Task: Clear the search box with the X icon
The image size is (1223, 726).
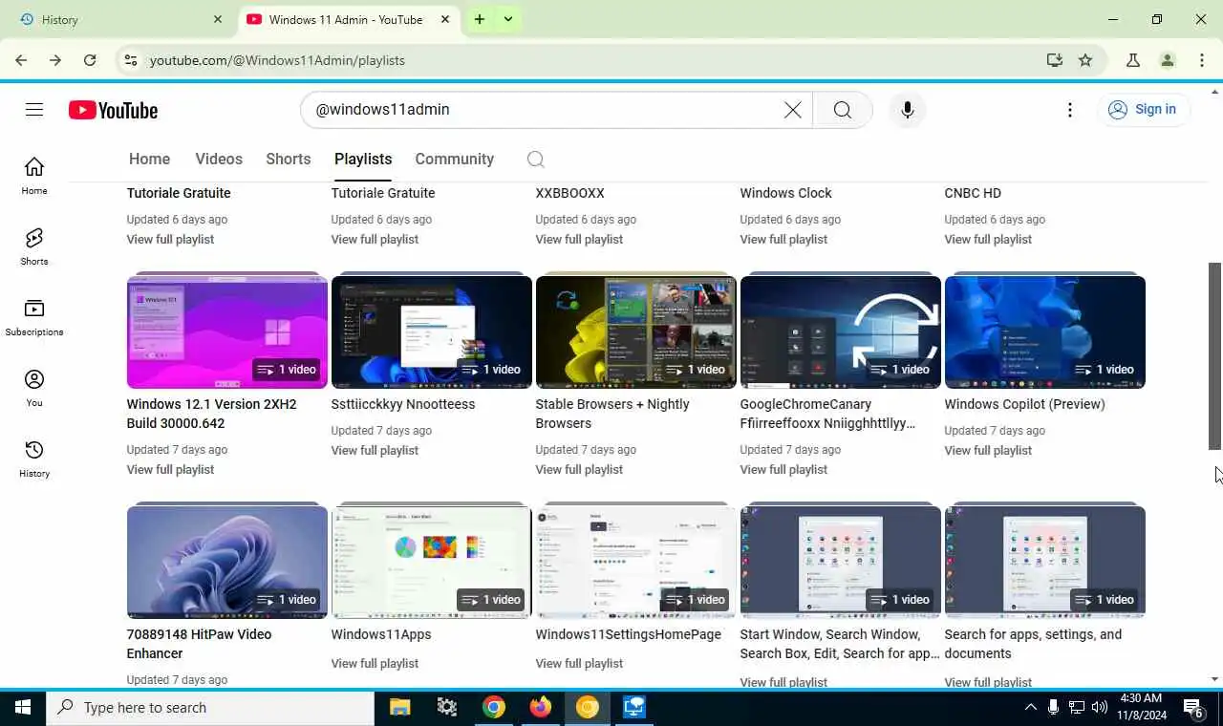Action: click(x=792, y=110)
